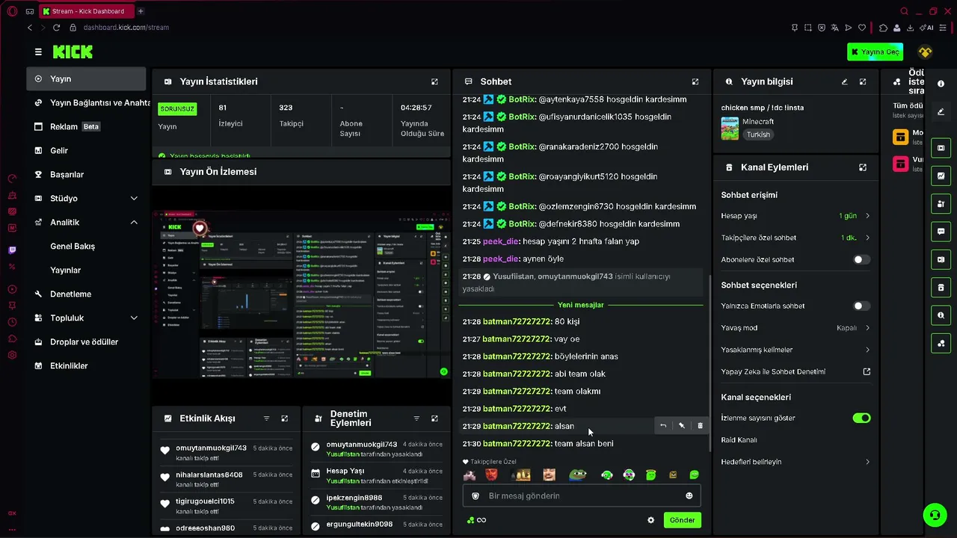Viewport: 957px width, 538px height.
Task: Expand the Yayın İstatistikleri panel to fullscreen
Action: (434, 81)
